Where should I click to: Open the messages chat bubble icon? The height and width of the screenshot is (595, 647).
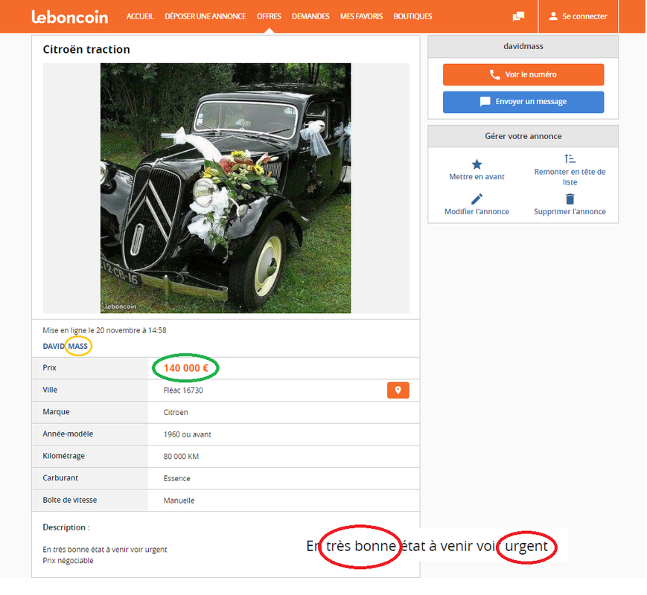(x=518, y=16)
